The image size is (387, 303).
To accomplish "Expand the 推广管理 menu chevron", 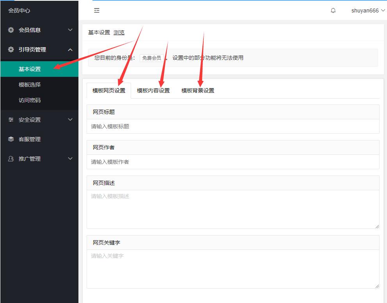I will [x=70, y=159].
